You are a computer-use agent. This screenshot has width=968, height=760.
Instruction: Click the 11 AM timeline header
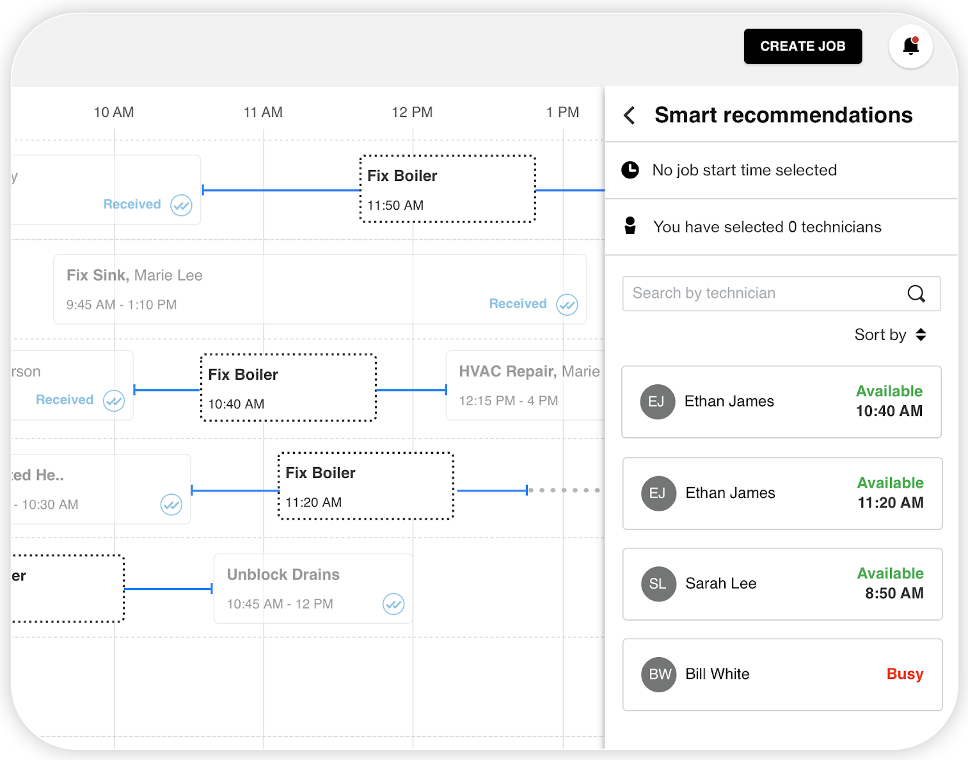[263, 112]
